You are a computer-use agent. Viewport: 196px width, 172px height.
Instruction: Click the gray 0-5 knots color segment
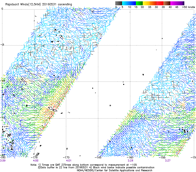pyautogui.click(x=119, y=3)
